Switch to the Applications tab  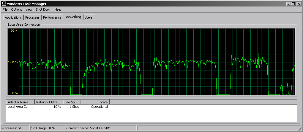click(x=13, y=17)
